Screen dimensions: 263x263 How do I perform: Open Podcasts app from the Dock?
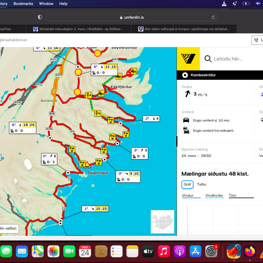(179, 252)
